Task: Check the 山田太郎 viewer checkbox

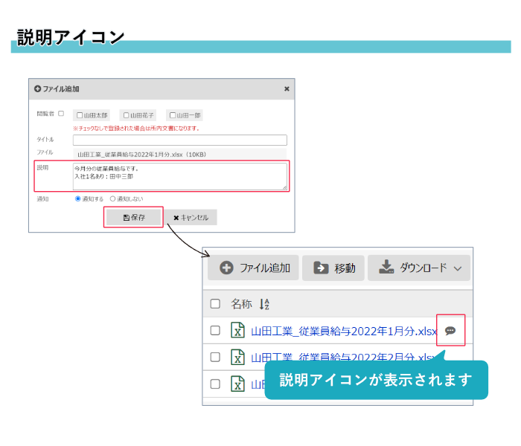Action: coord(80,115)
